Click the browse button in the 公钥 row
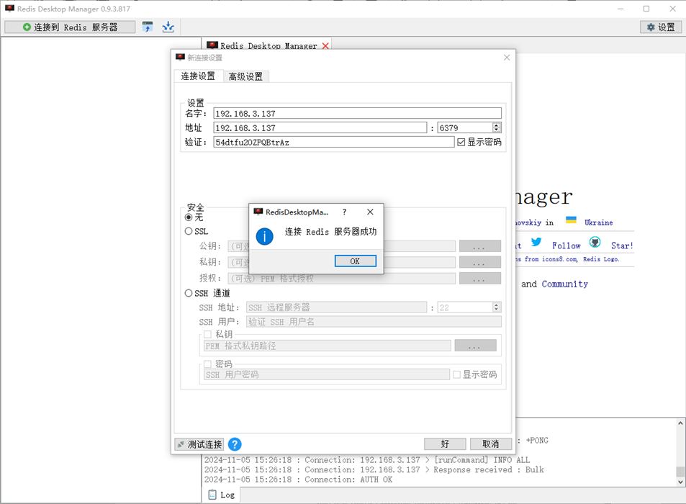Viewport: 686px width, 504px height. tap(480, 246)
